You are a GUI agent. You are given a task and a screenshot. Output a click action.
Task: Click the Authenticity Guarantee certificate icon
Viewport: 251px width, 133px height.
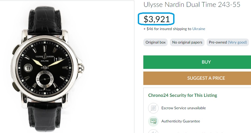coord(153,121)
